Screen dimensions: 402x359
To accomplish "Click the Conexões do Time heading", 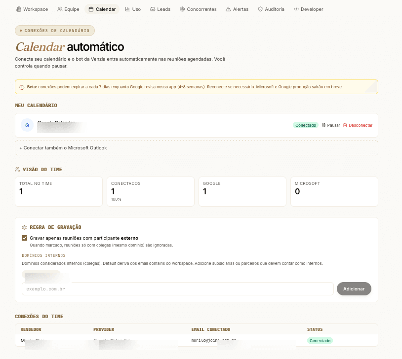I will [x=39, y=316].
